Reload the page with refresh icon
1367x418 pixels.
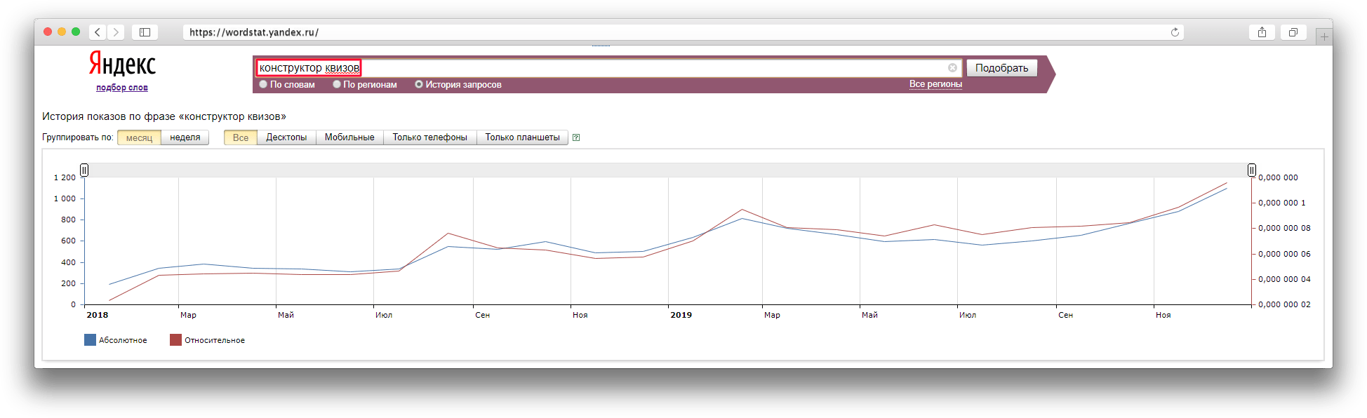[x=1175, y=32]
